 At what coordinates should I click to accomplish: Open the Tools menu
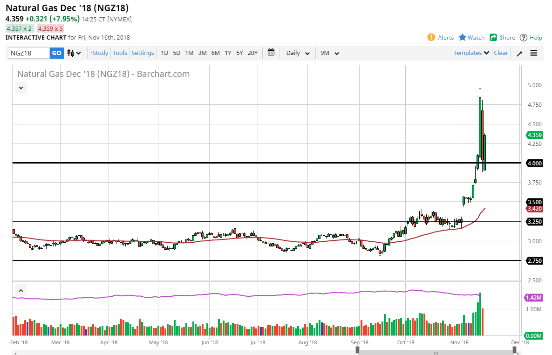pyautogui.click(x=120, y=53)
